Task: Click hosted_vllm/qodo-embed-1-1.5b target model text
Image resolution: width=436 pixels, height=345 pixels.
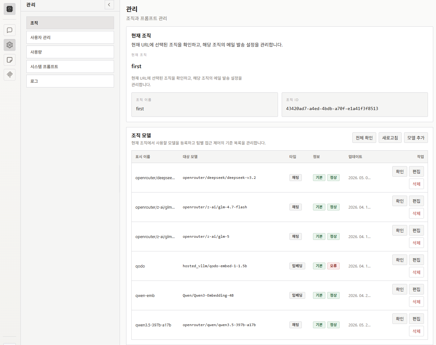Action: [x=215, y=266]
